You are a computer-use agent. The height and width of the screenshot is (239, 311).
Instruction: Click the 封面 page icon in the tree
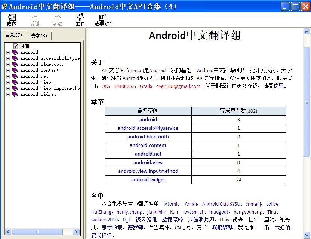15,46
